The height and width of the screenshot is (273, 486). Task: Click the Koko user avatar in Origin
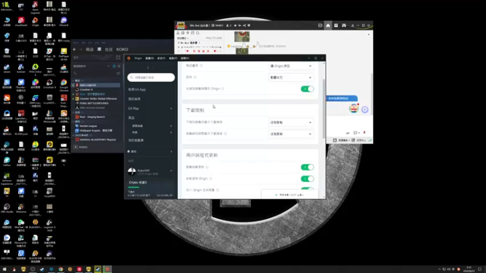click(132, 171)
